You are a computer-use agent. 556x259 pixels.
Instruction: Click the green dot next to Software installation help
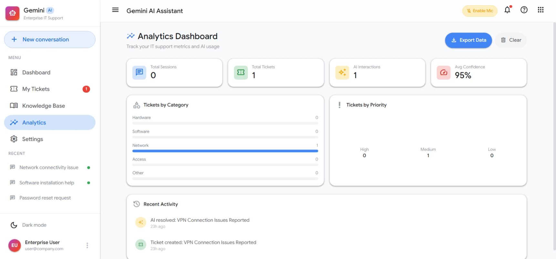pos(88,183)
